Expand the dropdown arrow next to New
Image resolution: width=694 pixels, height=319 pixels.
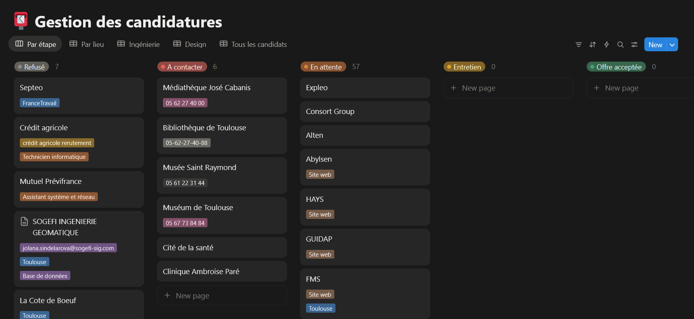pos(672,44)
